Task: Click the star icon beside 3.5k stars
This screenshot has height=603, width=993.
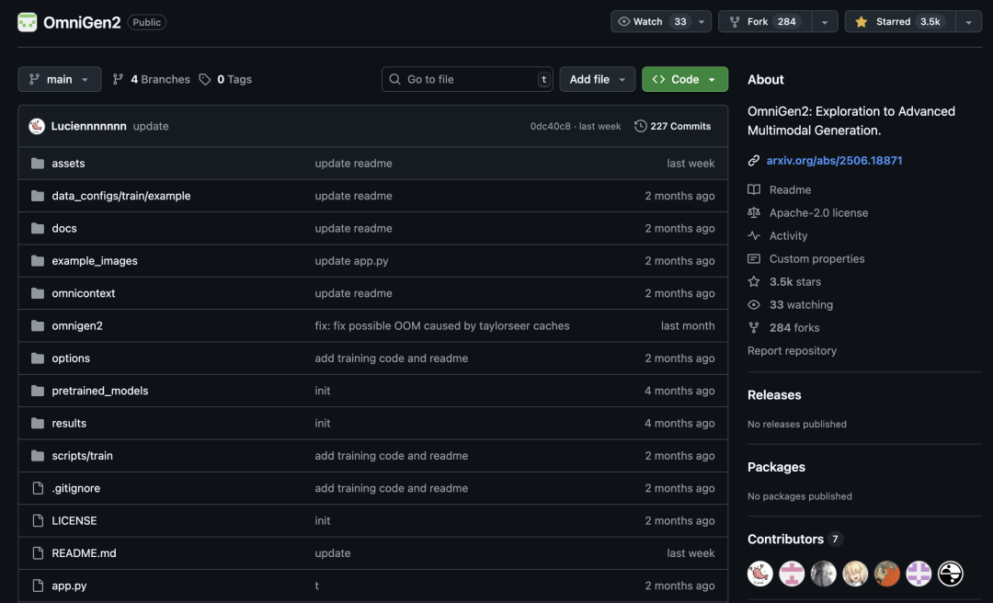Action: point(754,282)
